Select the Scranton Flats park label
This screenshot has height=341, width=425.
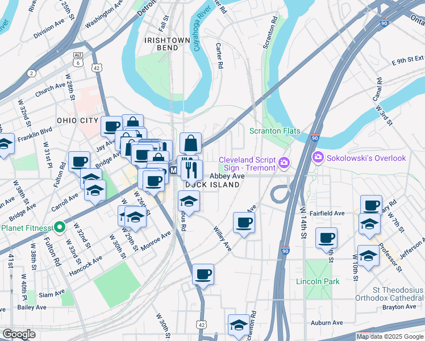click(274, 131)
